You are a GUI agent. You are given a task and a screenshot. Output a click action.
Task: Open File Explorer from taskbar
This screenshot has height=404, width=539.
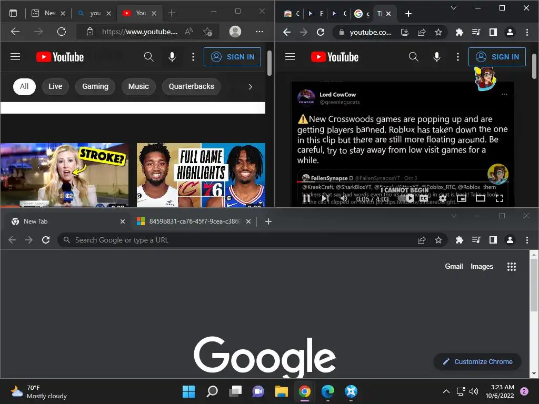tap(281, 391)
